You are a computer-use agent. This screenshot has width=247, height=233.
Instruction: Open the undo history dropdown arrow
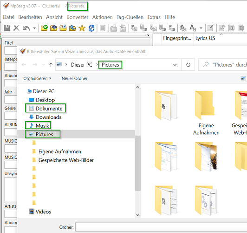pyautogui.click(x=34, y=28)
